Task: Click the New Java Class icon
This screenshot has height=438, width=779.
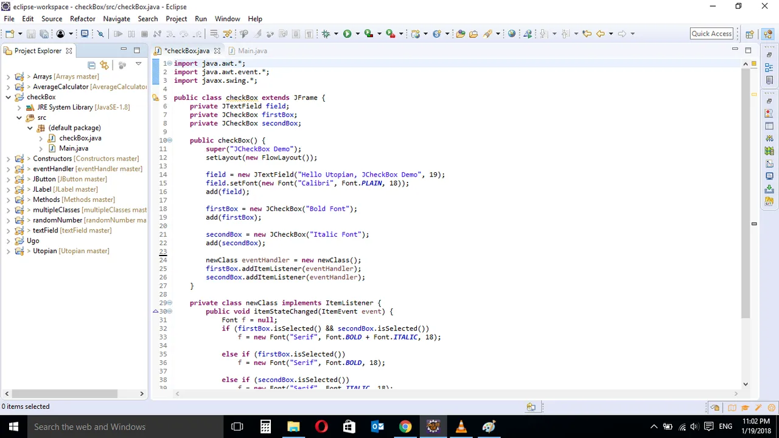Action: pyautogui.click(x=436, y=34)
